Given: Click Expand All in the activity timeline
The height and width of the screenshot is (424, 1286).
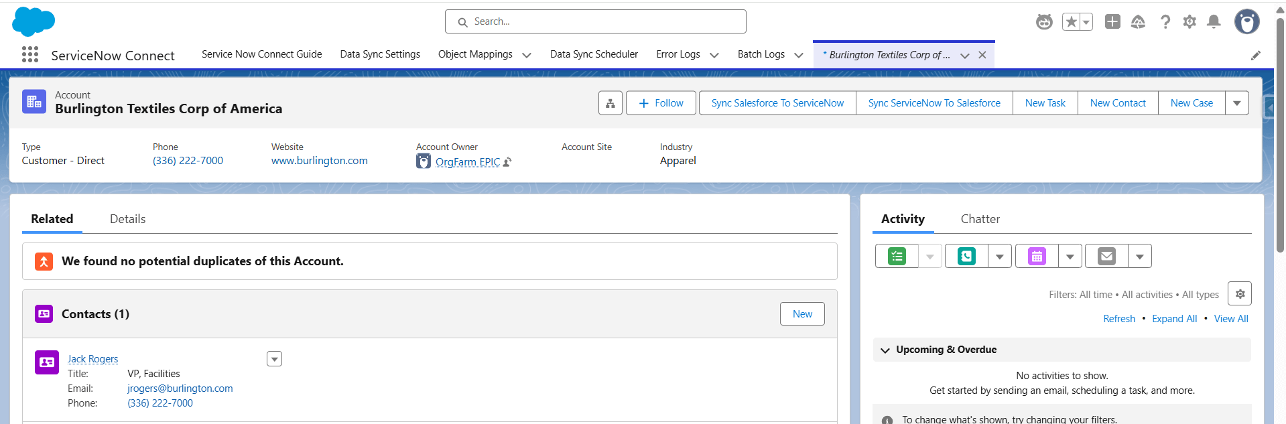Looking at the screenshot, I should [x=1174, y=319].
